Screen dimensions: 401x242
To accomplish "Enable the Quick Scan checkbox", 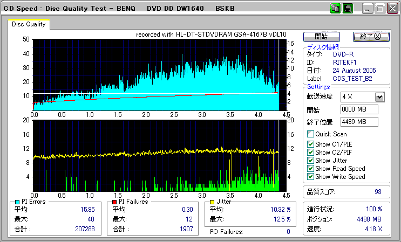I will [310, 134].
